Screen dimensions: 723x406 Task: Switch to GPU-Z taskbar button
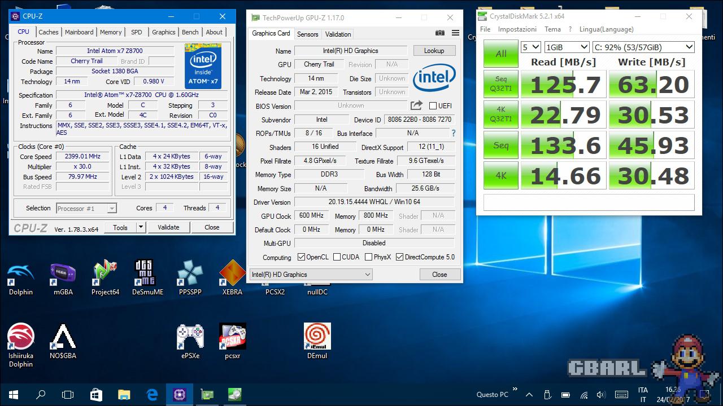click(x=207, y=395)
